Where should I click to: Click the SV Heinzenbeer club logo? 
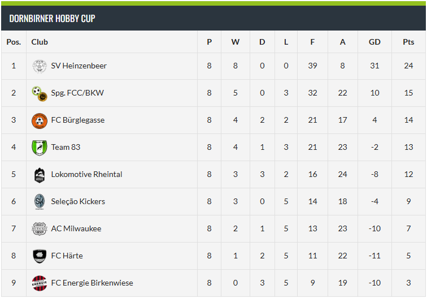tap(39, 66)
